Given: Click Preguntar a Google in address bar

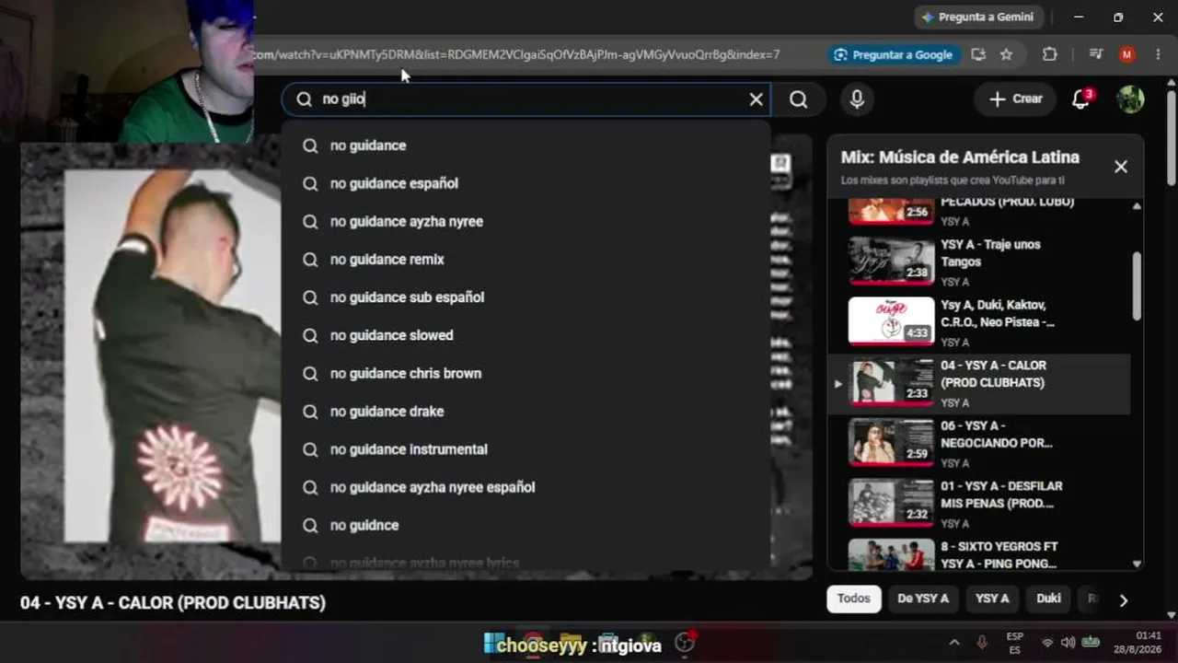Looking at the screenshot, I should coord(894,54).
